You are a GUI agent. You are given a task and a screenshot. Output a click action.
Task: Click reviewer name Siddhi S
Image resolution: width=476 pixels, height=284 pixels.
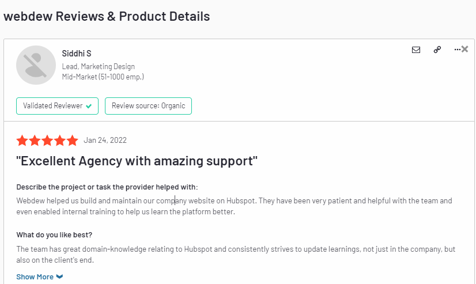77,54
